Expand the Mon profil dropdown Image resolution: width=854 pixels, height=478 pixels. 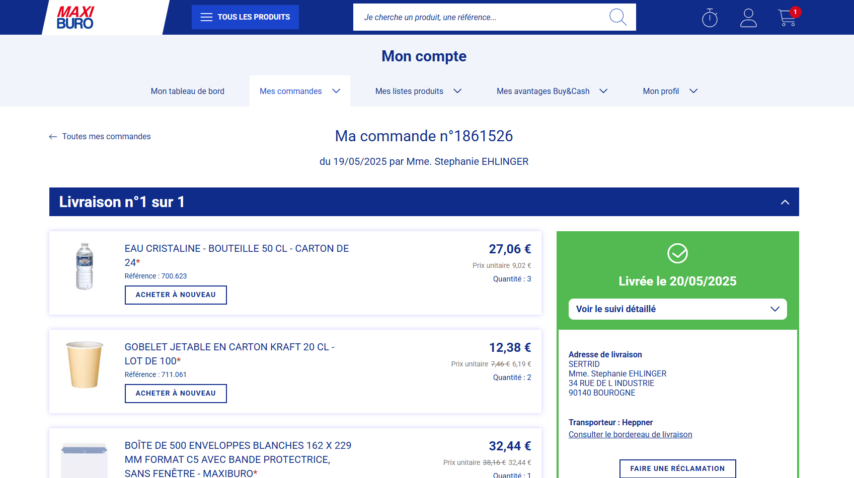(693, 91)
